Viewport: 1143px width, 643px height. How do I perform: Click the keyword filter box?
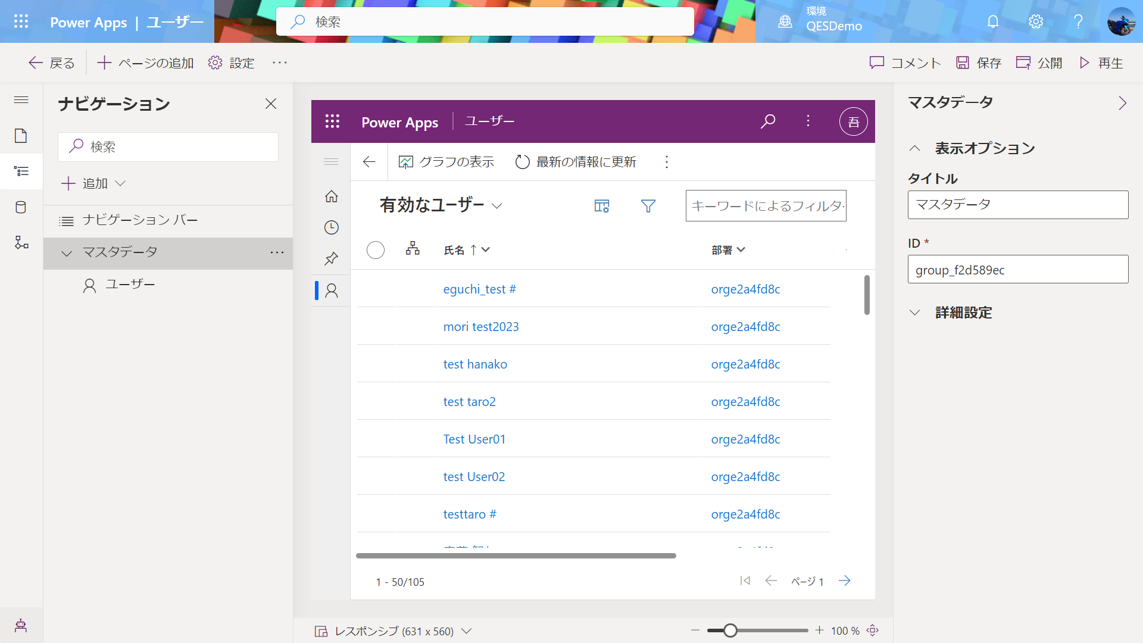tap(766, 206)
